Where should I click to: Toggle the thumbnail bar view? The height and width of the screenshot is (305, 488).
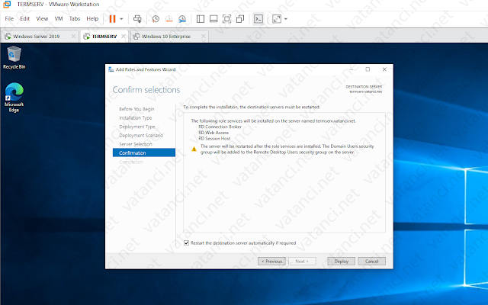(x=213, y=19)
